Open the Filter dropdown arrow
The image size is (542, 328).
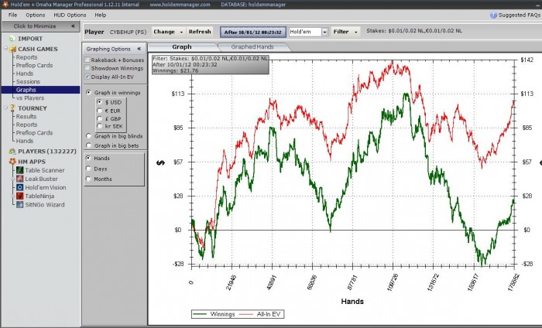(355, 32)
